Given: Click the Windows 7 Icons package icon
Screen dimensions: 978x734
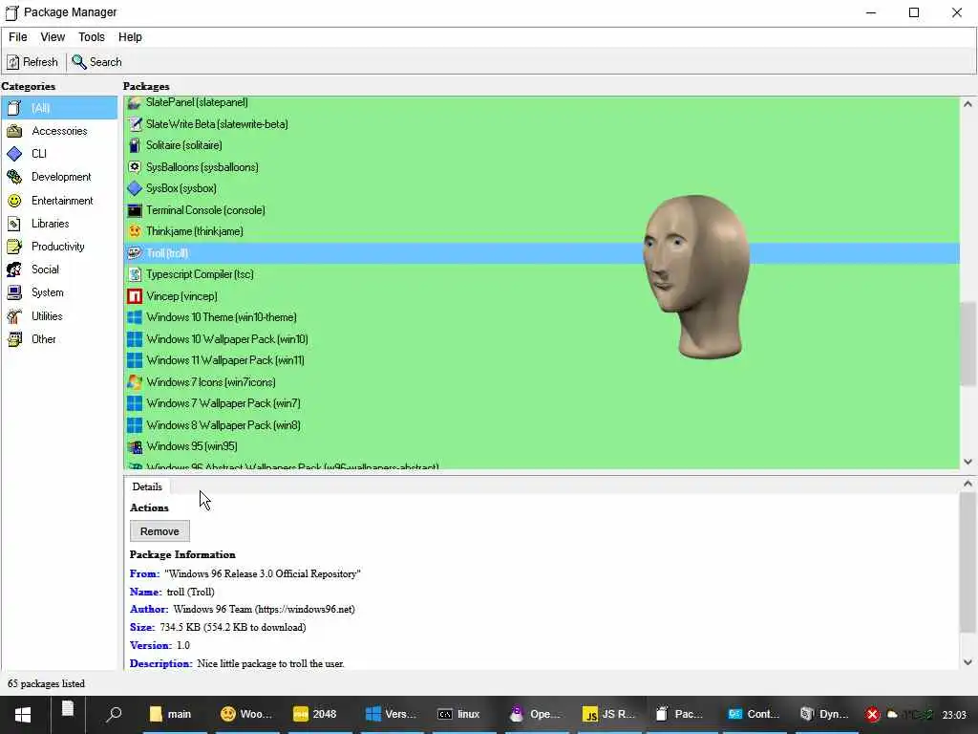Looking at the screenshot, I should [135, 382].
